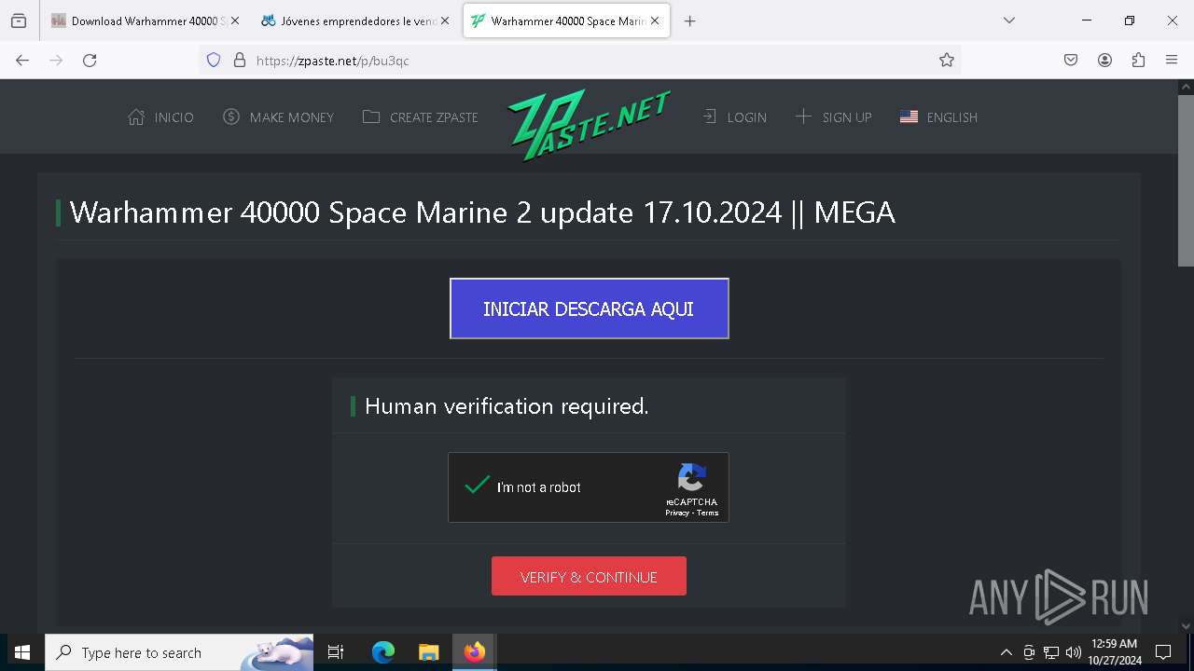Open the Firefox account icon
1194x671 pixels.
(x=1104, y=61)
